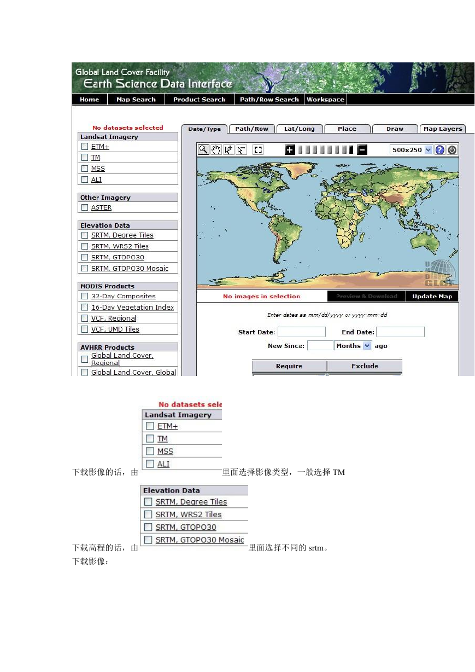Open the ASTER link
Screen dimensions: 475x672
(101, 207)
